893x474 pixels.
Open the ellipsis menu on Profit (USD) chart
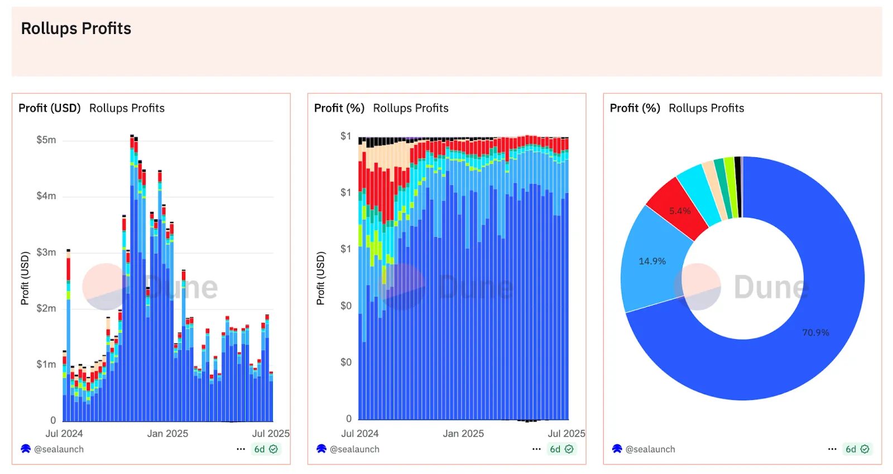tap(241, 449)
